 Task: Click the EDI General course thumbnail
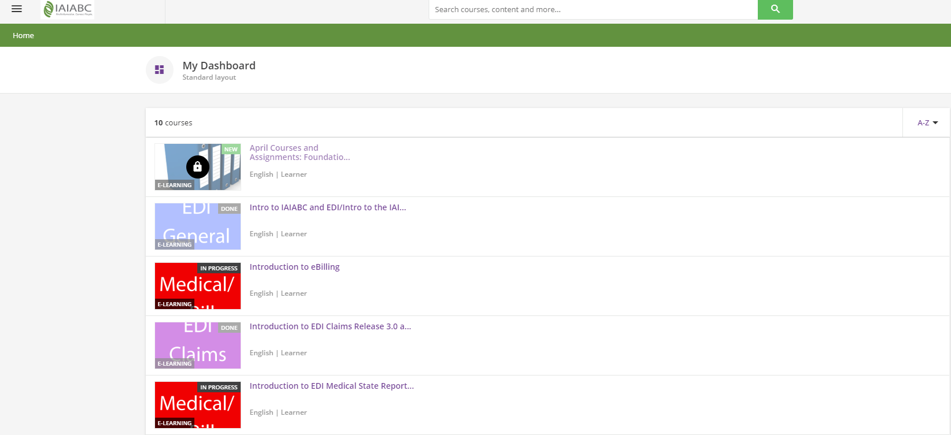198,226
